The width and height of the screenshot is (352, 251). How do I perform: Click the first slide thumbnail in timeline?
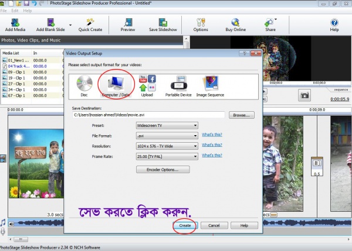pyautogui.click(x=36, y=163)
